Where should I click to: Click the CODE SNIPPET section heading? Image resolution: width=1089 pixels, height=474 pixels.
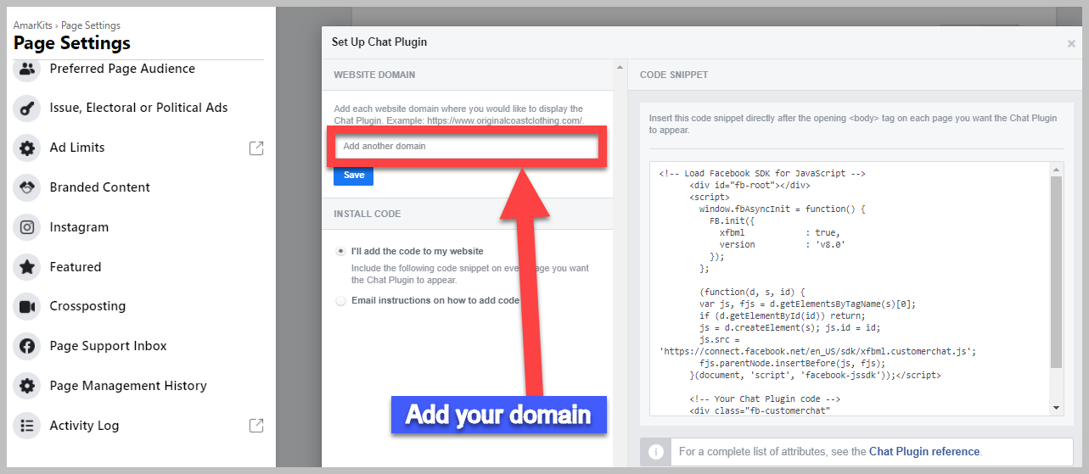pyautogui.click(x=674, y=75)
